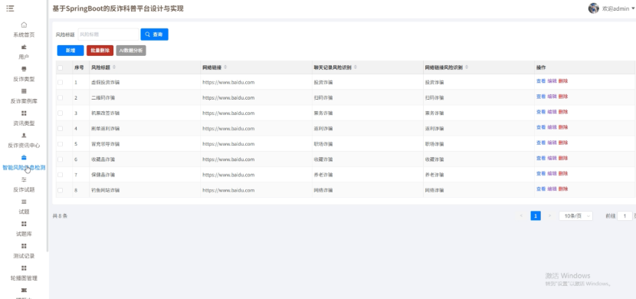Sort by the 网络链接 column arrows
Image resolution: width=636 pixels, height=299 pixels.
click(225, 67)
